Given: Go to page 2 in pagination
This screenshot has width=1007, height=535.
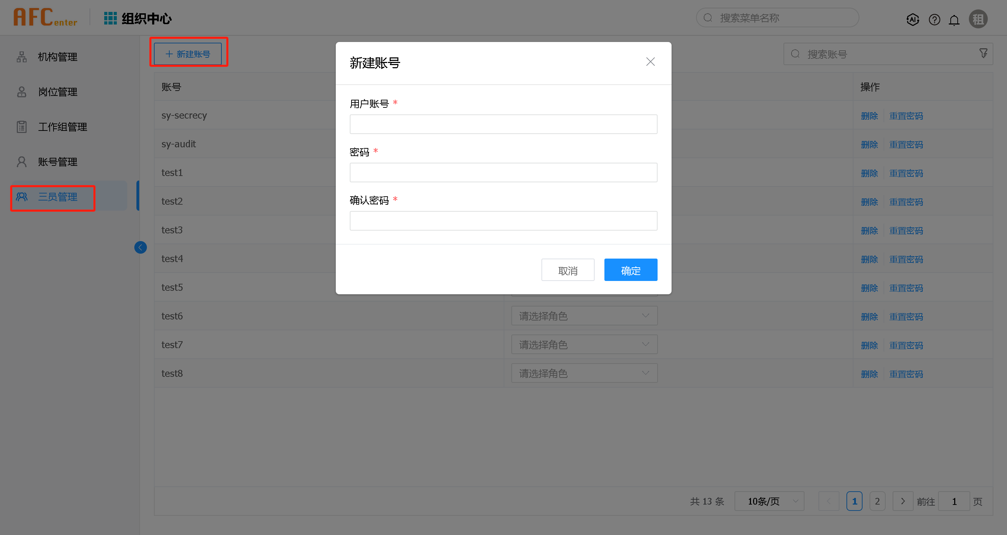Looking at the screenshot, I should point(877,501).
